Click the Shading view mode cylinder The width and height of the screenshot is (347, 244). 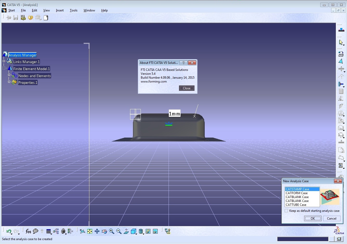[141, 231]
